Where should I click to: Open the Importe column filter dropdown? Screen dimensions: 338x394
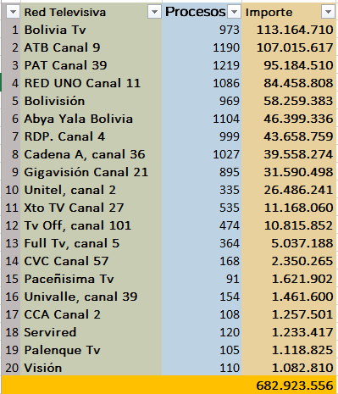pyautogui.click(x=328, y=12)
